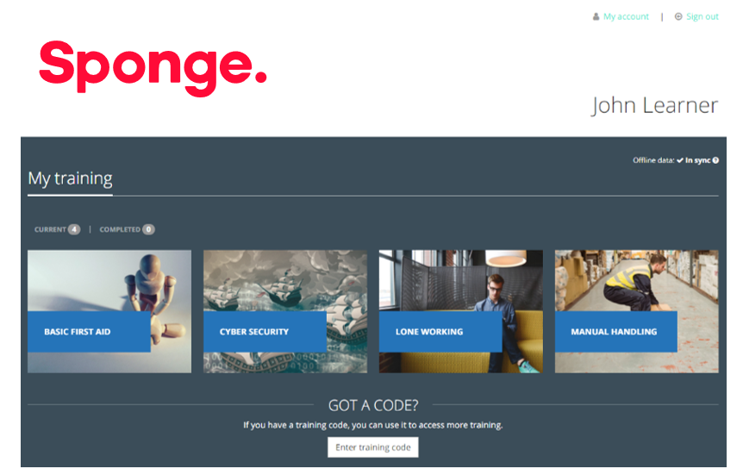The image size is (743, 475).
Task: Click the Completed count badge showing 0
Action: 148,229
